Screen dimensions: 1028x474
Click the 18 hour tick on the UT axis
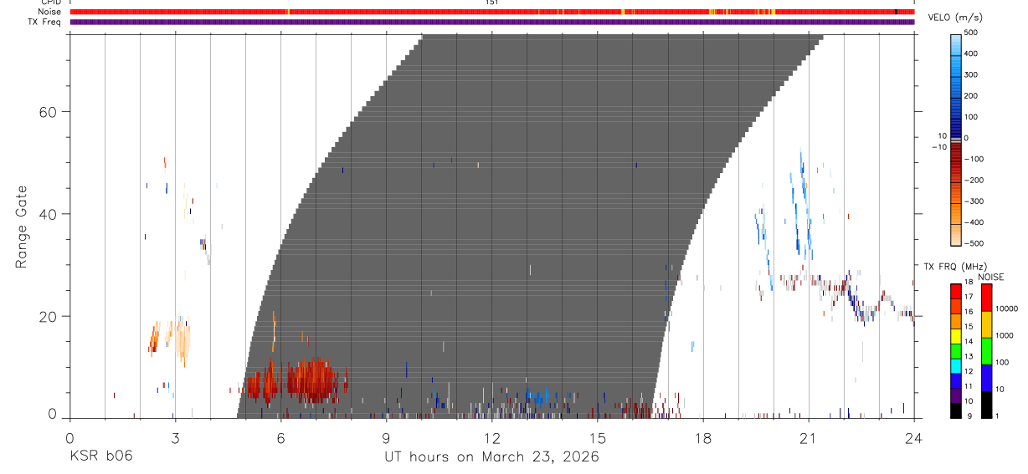click(x=702, y=438)
